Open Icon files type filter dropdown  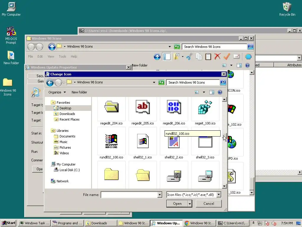219,195
